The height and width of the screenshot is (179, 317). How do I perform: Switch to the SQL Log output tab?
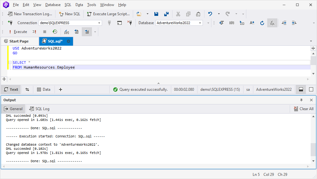39,109
